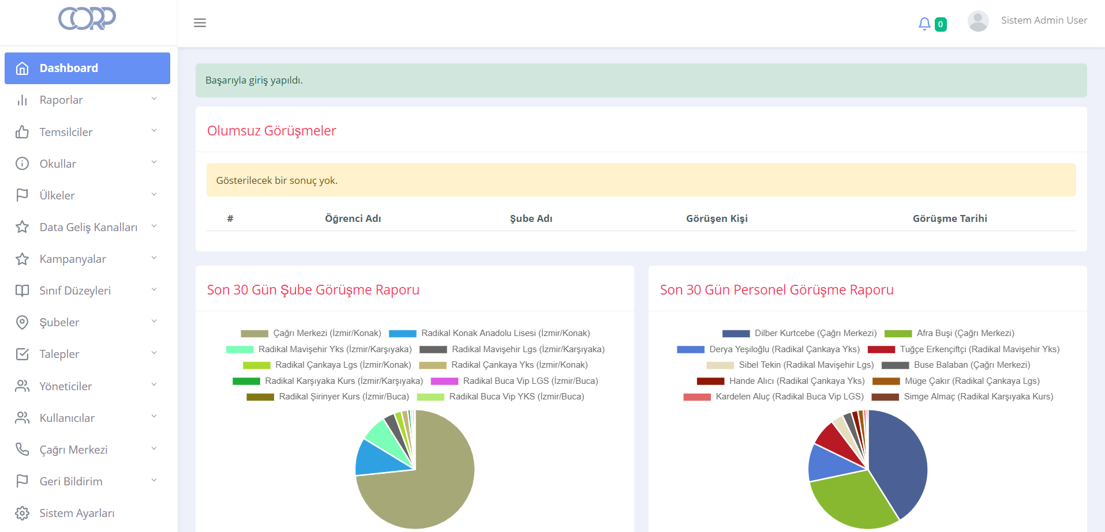
Task: Expand the Raporlar menu chevron
Action: click(x=154, y=99)
